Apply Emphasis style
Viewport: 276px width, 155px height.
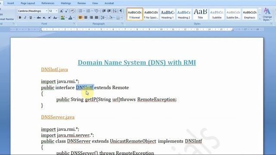(x=250, y=14)
